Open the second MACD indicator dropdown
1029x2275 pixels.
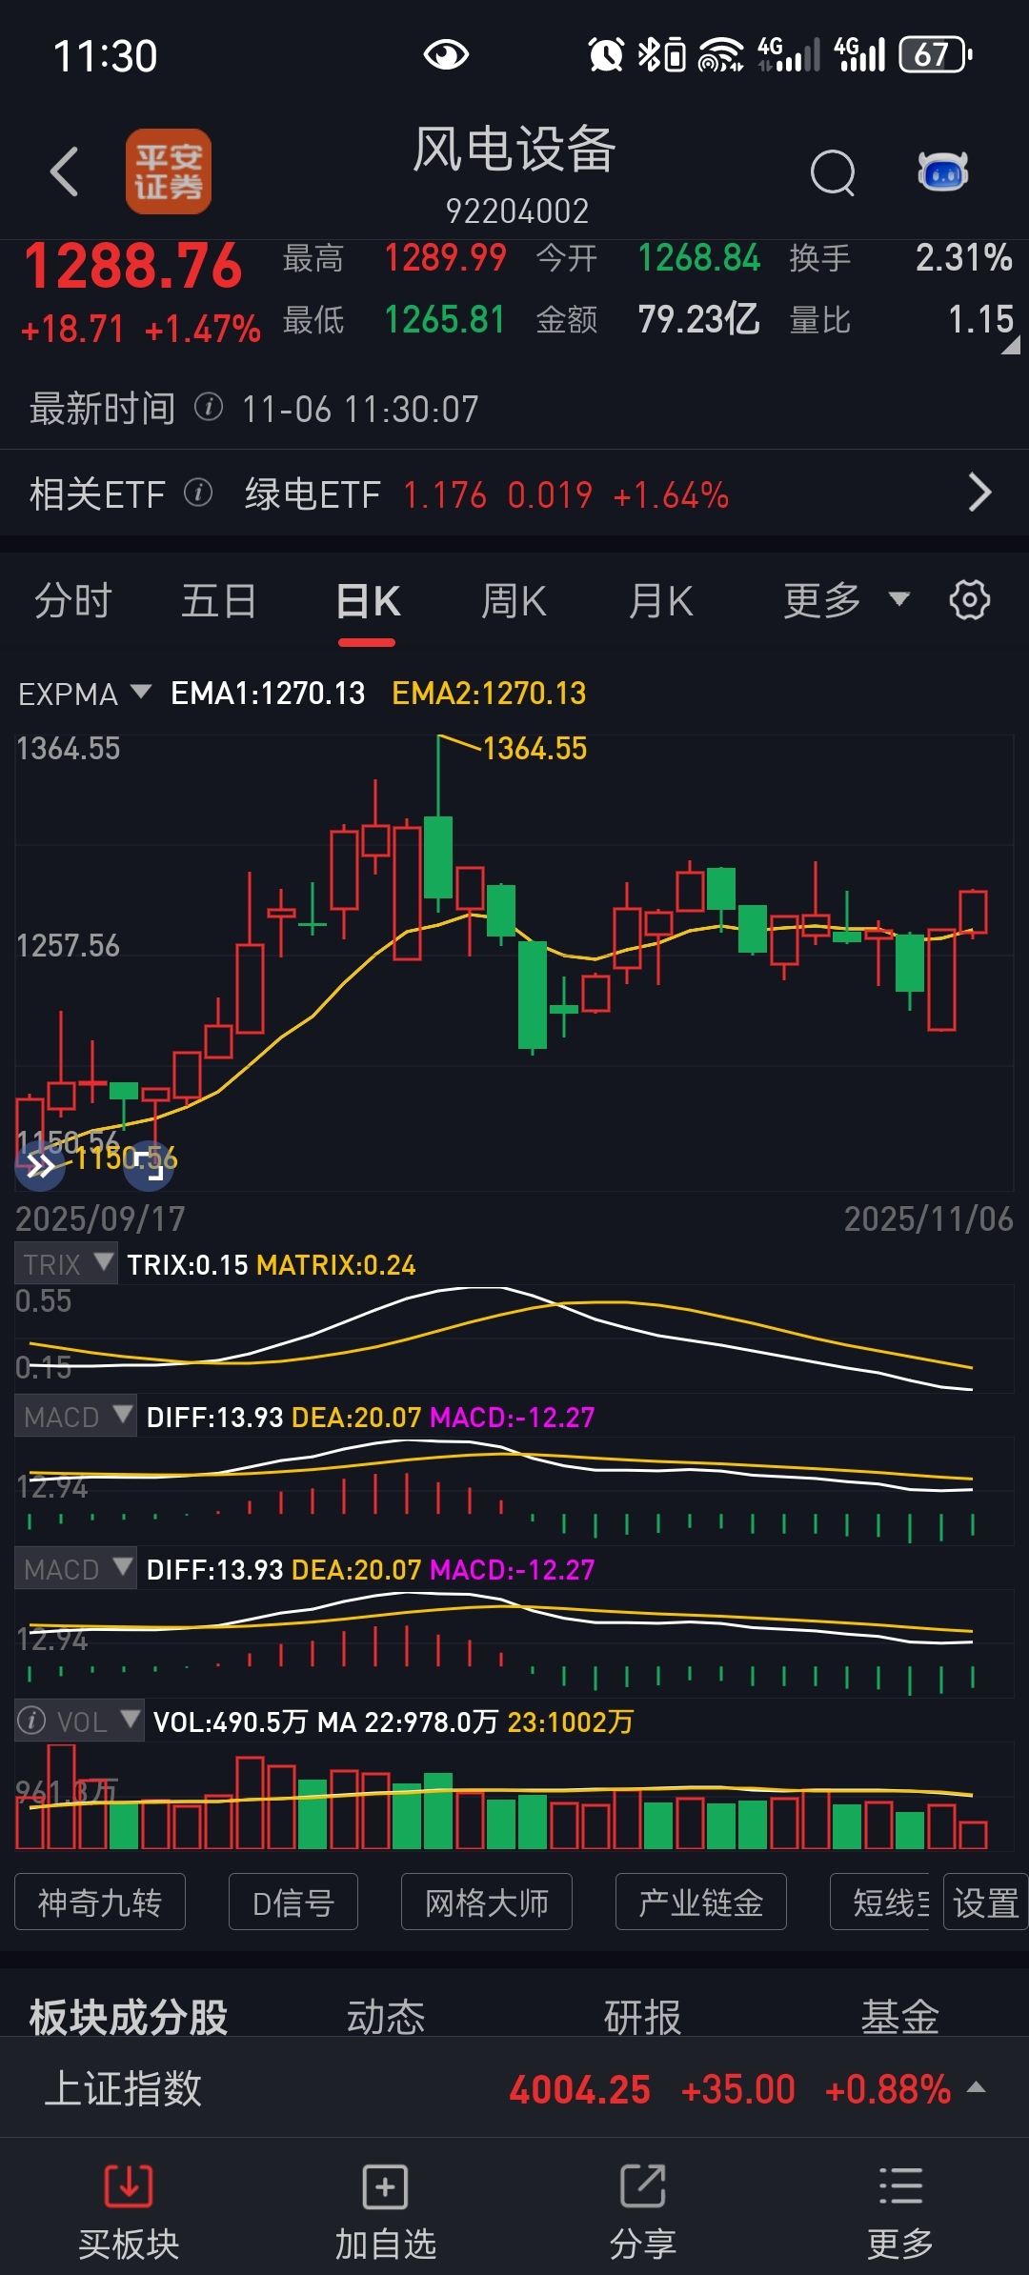(75, 1569)
